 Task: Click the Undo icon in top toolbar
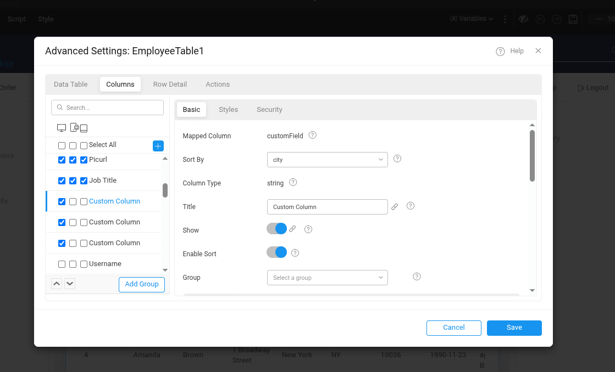point(540,19)
